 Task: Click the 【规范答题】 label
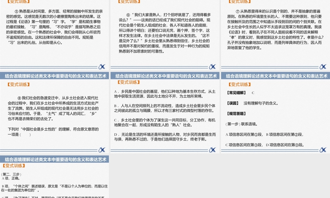236,114
